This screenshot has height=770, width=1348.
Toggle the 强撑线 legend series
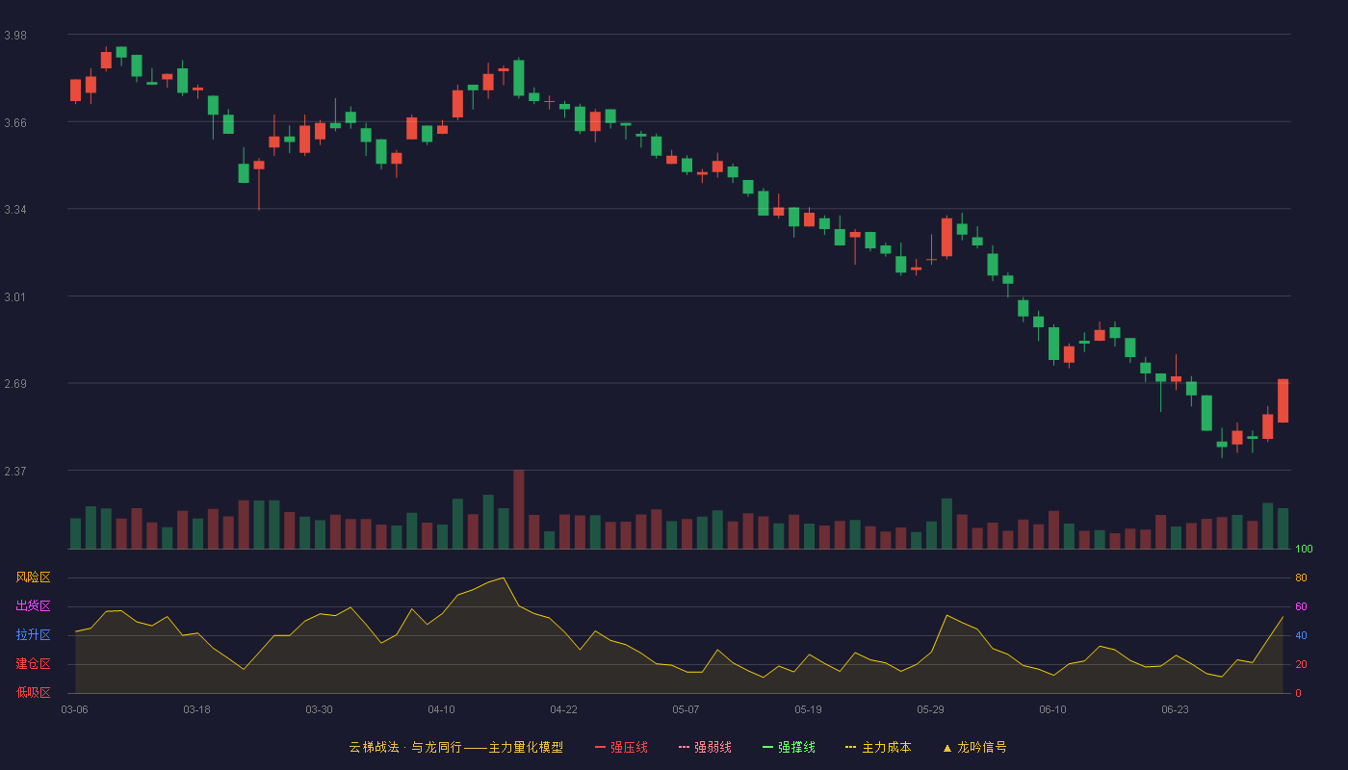(789, 747)
